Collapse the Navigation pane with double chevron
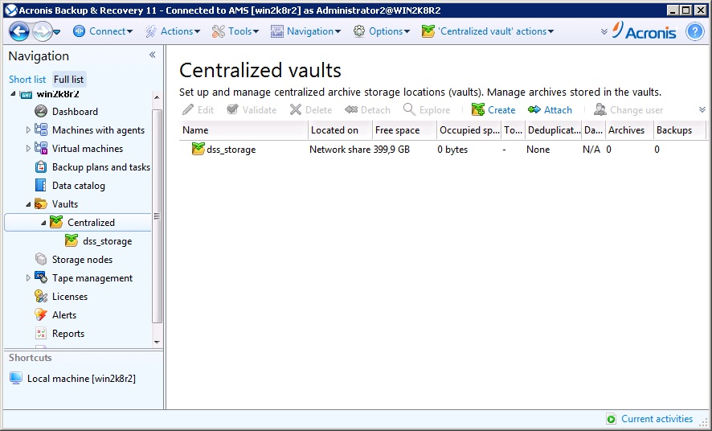This screenshot has height=431, width=712. point(153,55)
